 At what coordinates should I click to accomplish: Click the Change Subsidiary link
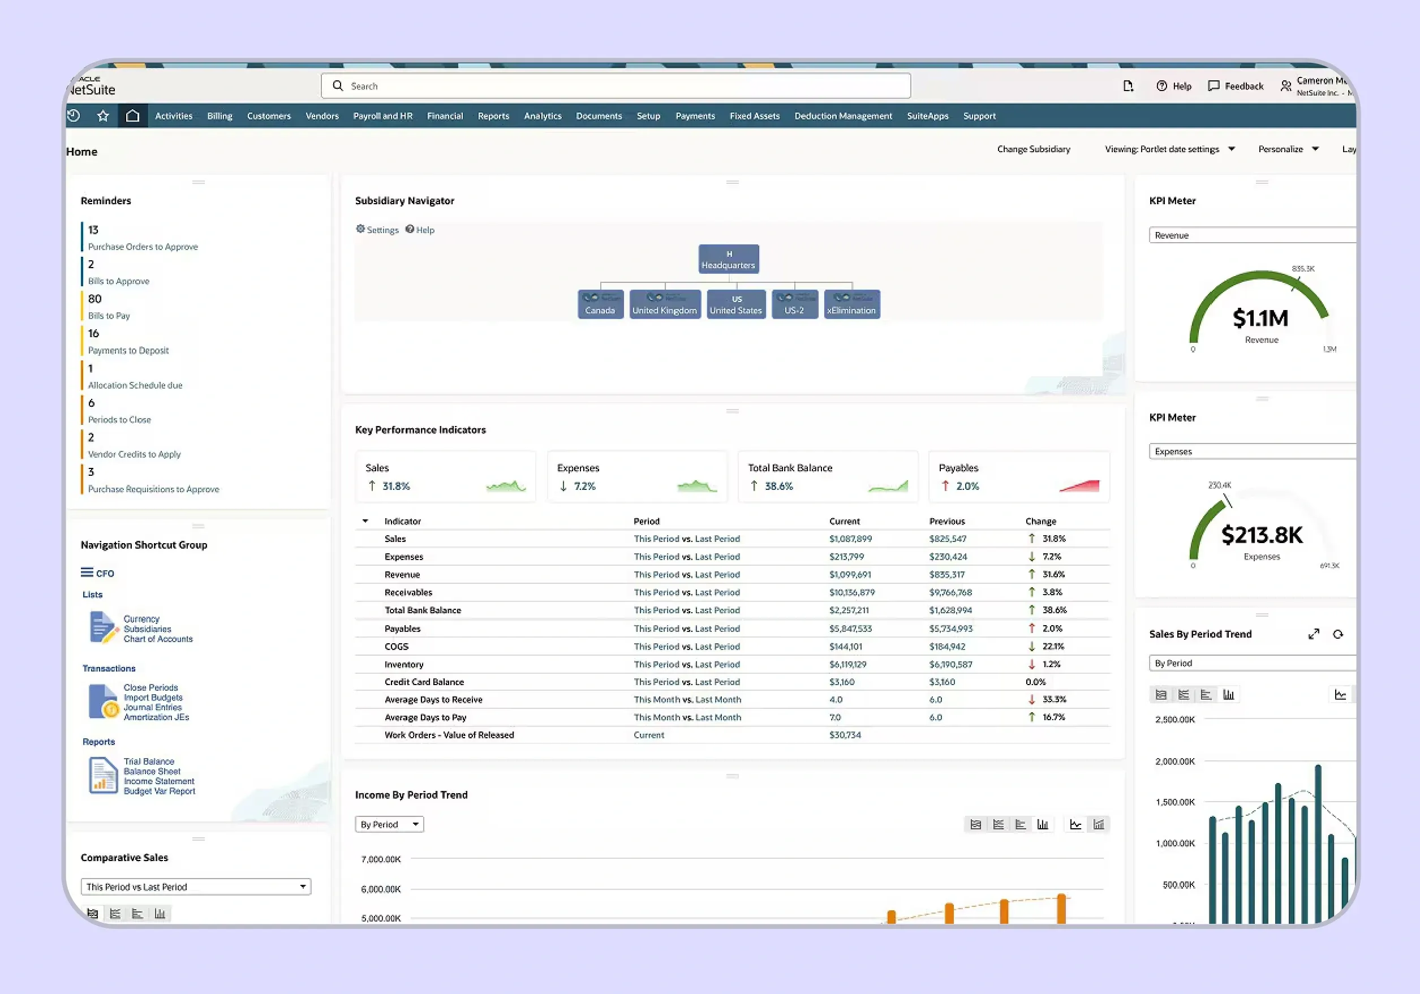[1034, 149]
